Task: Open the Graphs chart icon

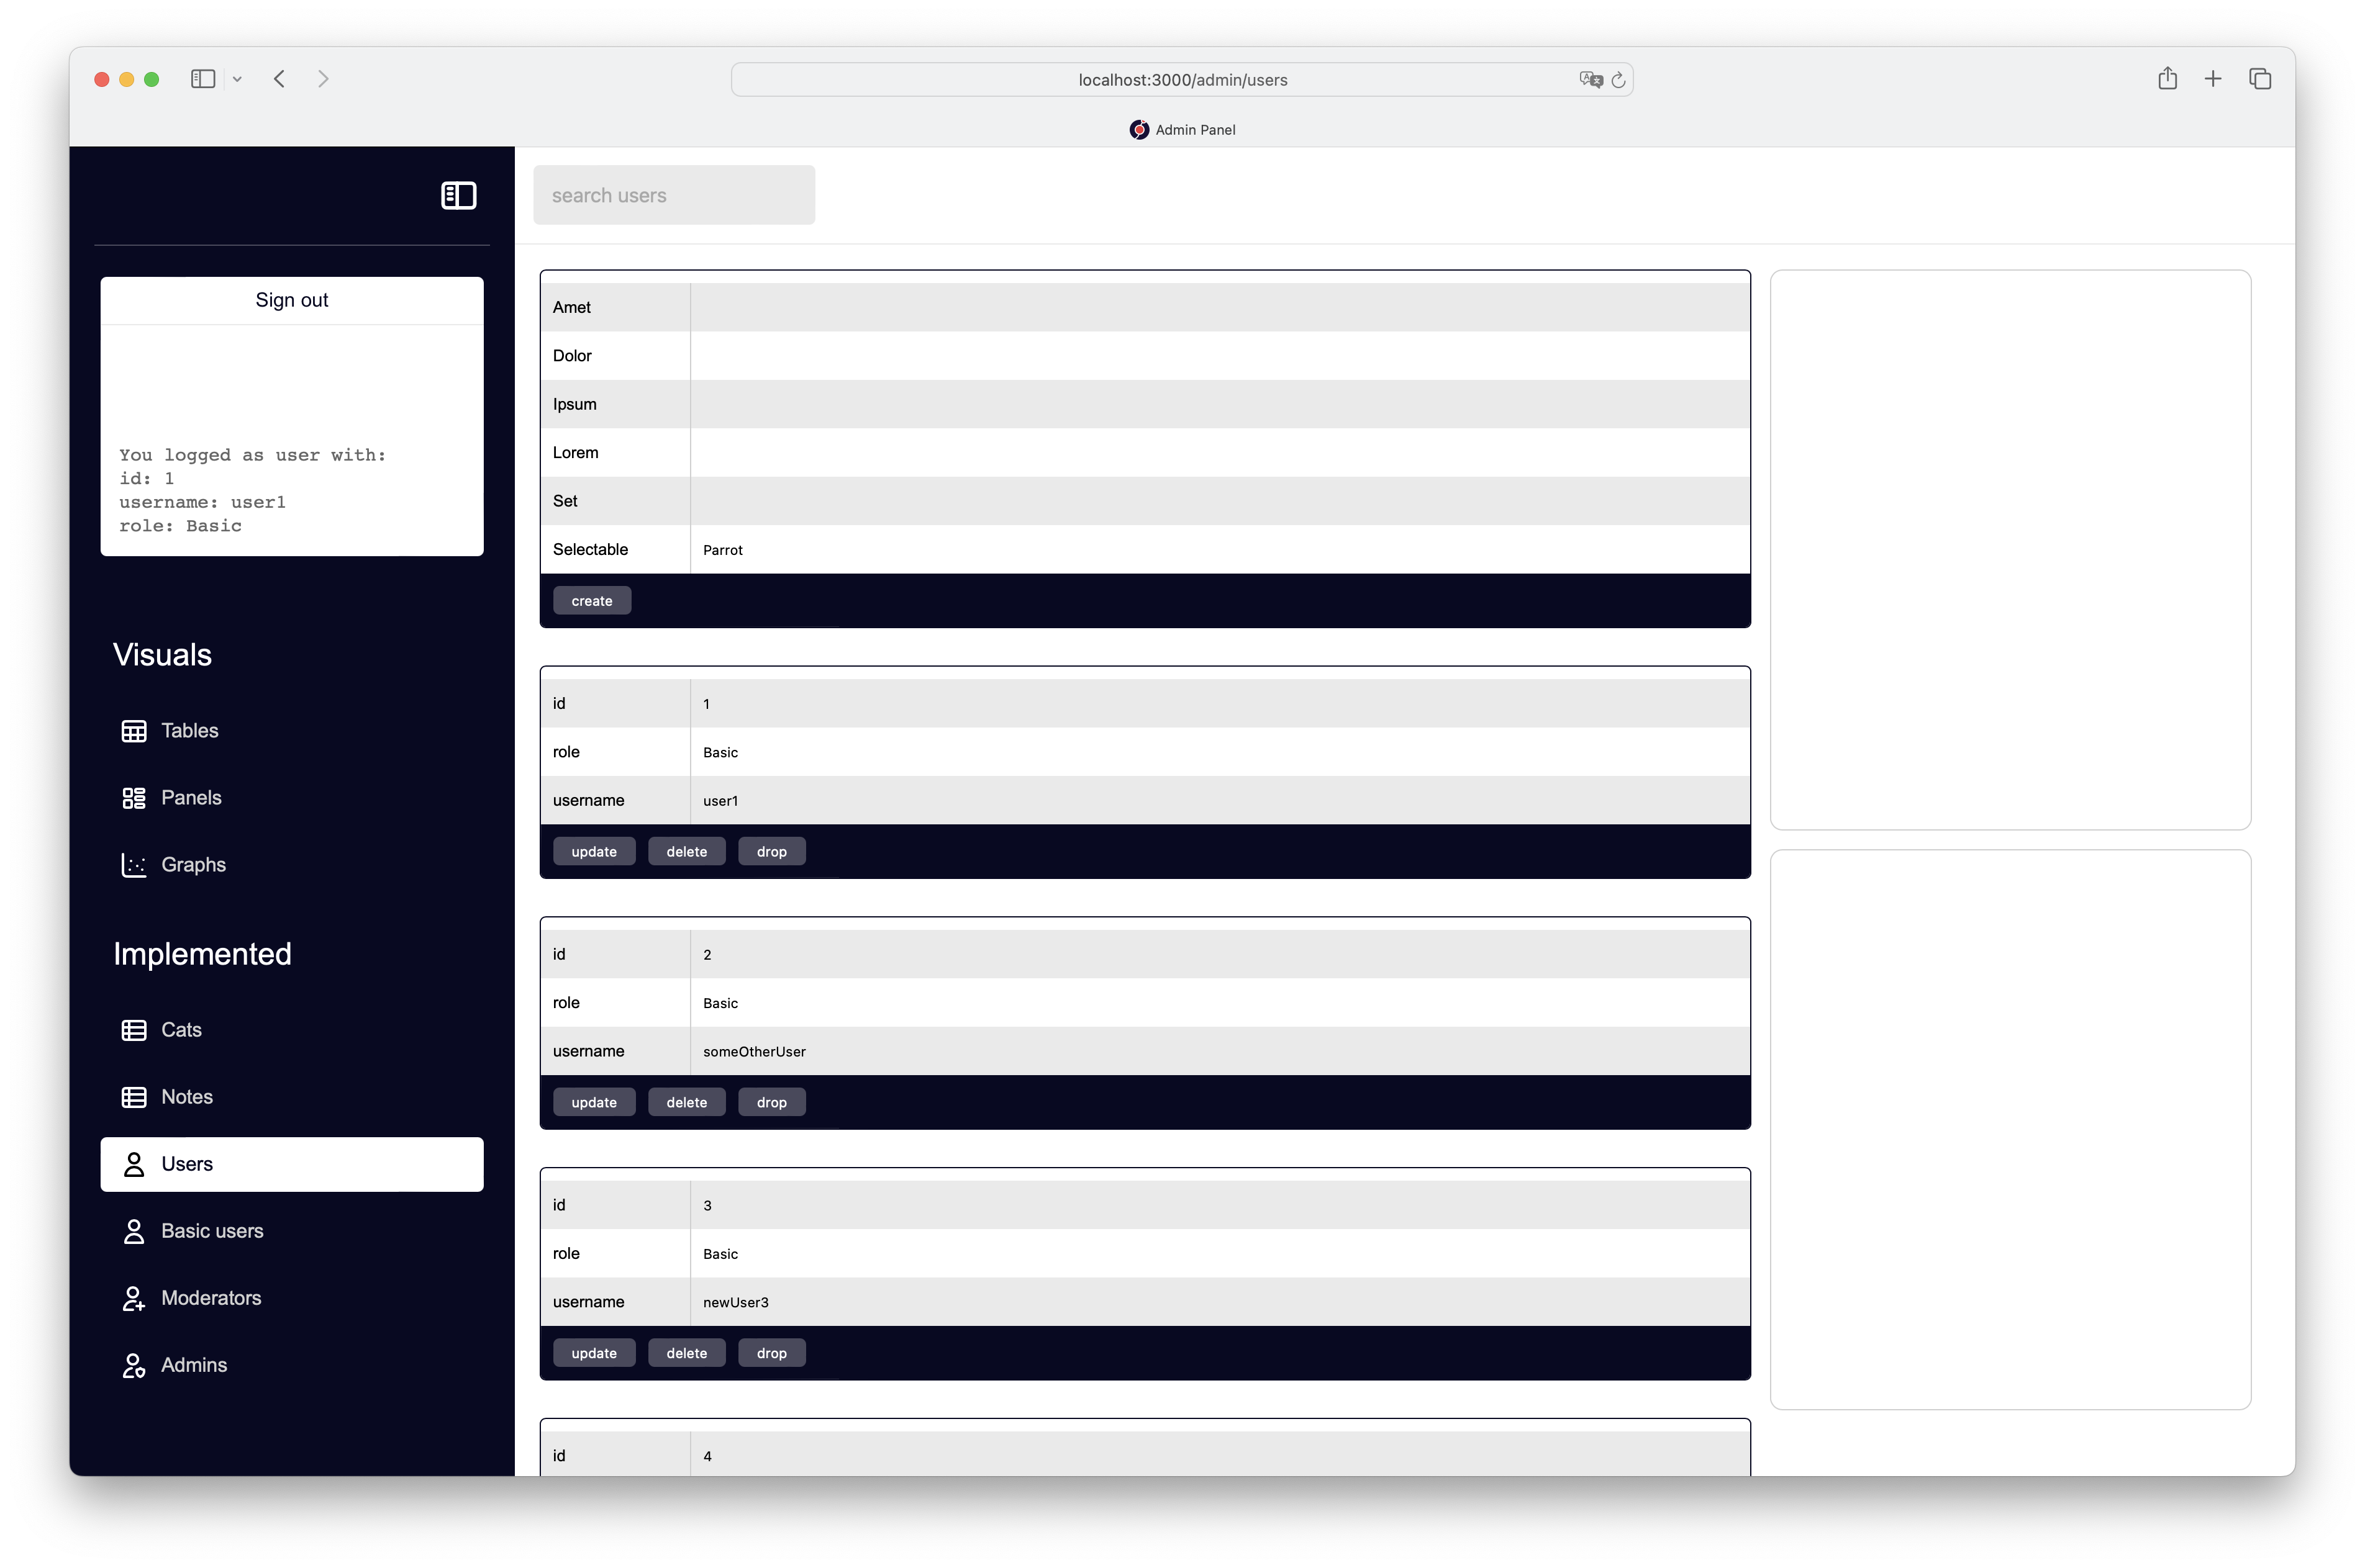Action: pyautogui.click(x=134, y=865)
